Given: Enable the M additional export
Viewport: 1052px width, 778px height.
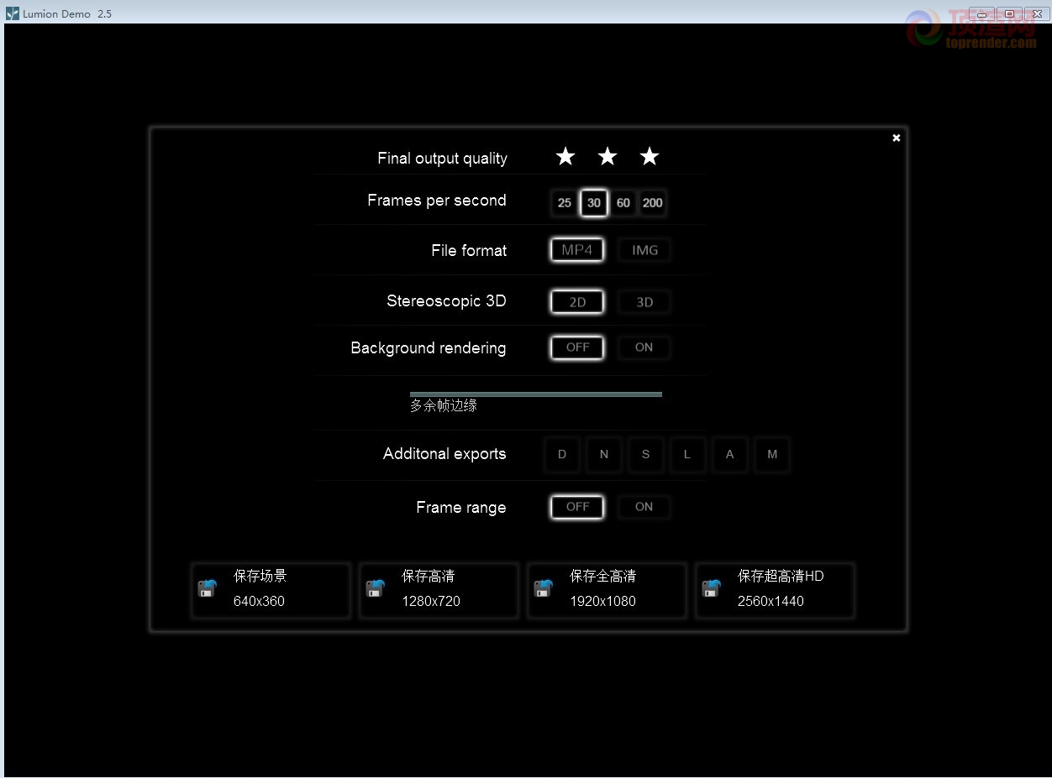Looking at the screenshot, I should pos(772,455).
